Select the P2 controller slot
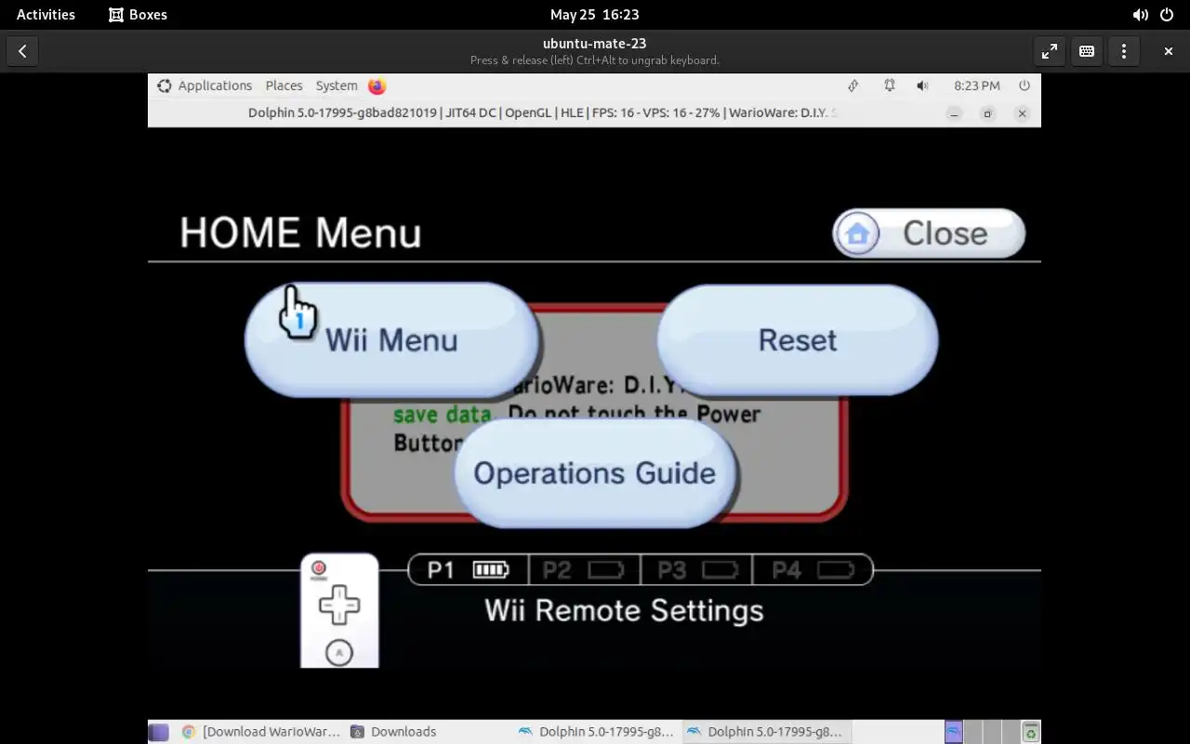 point(584,569)
